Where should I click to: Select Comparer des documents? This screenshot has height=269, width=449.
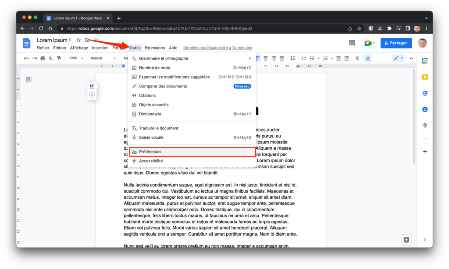[192, 86]
